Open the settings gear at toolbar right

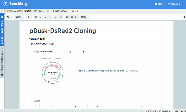click(x=184, y=17)
